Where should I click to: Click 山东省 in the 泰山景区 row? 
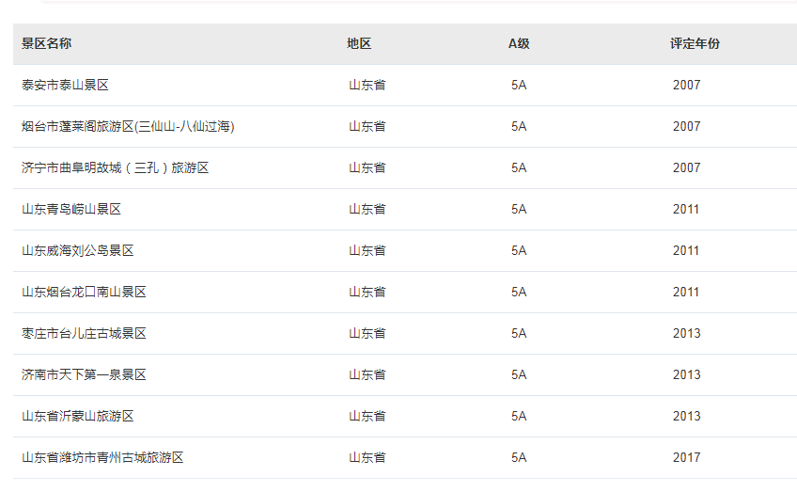tap(367, 85)
